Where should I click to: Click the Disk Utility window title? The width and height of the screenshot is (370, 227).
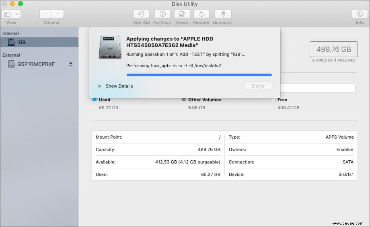click(185, 4)
